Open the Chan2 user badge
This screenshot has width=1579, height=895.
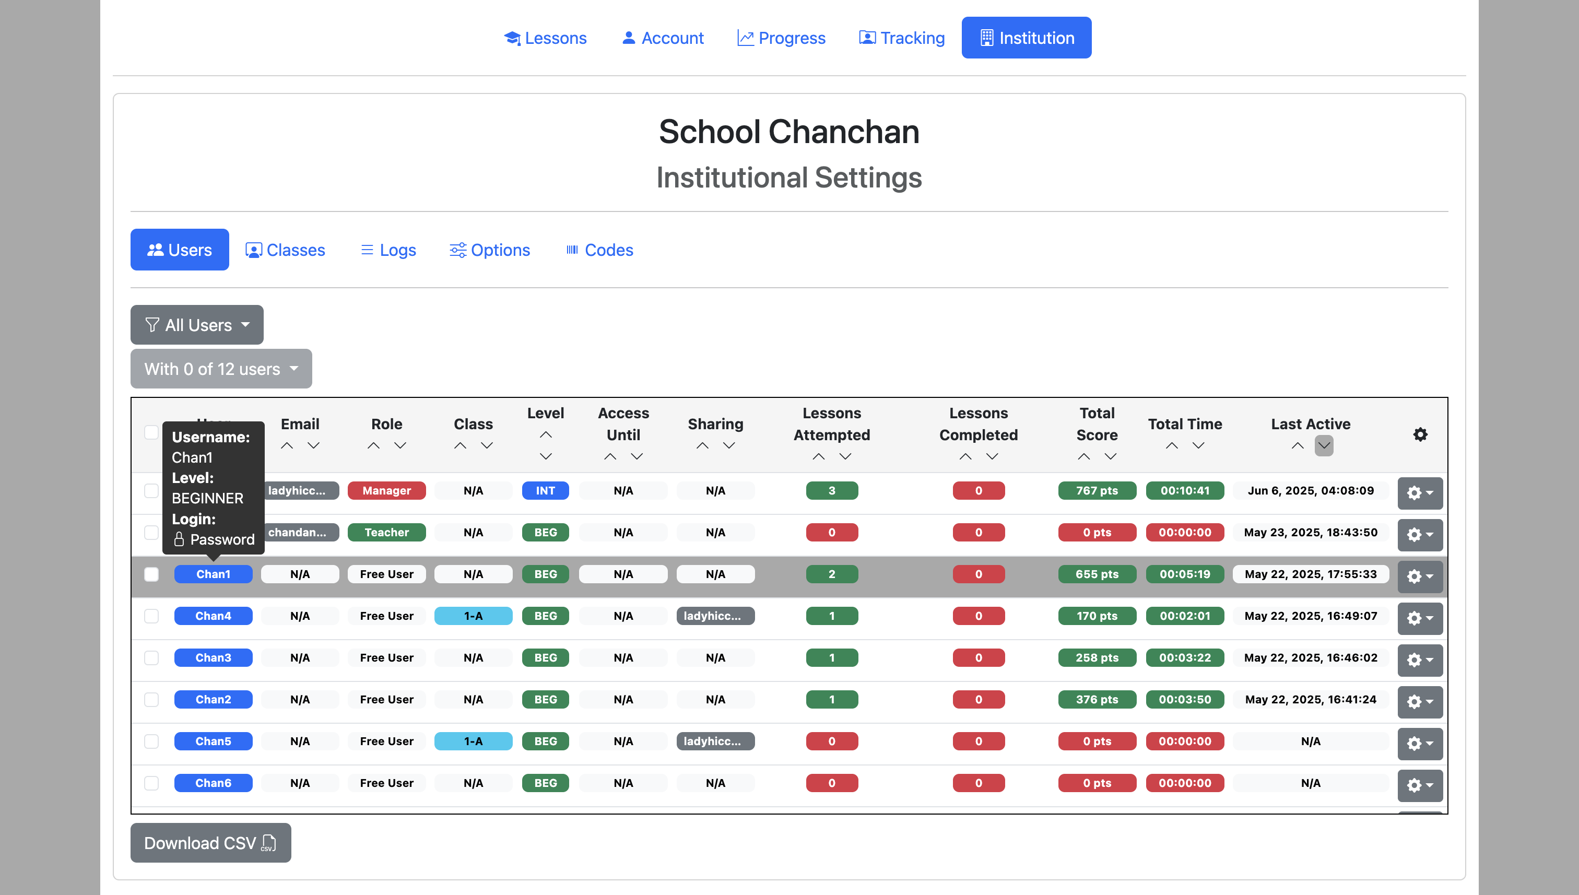tap(213, 700)
